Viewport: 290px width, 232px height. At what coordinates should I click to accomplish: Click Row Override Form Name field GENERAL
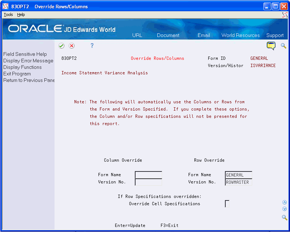239,175
